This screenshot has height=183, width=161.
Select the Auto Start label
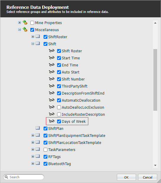(x=71, y=72)
